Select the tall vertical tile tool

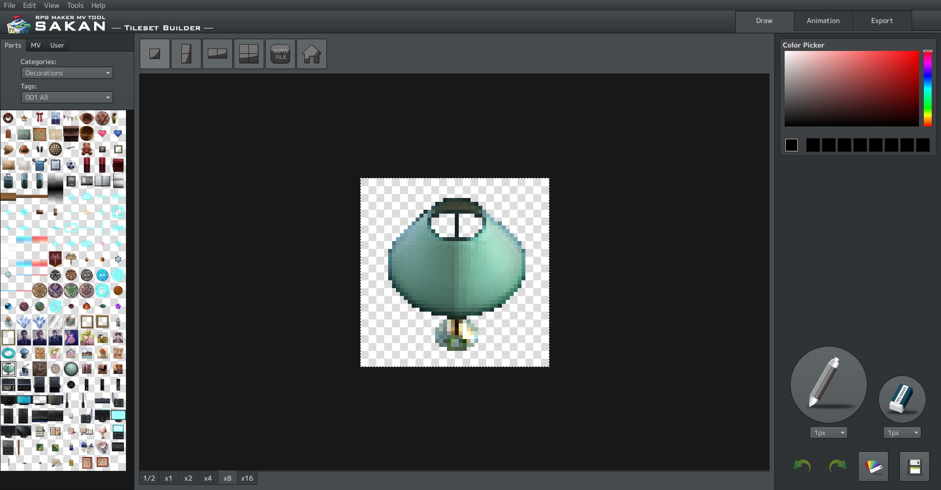click(186, 54)
